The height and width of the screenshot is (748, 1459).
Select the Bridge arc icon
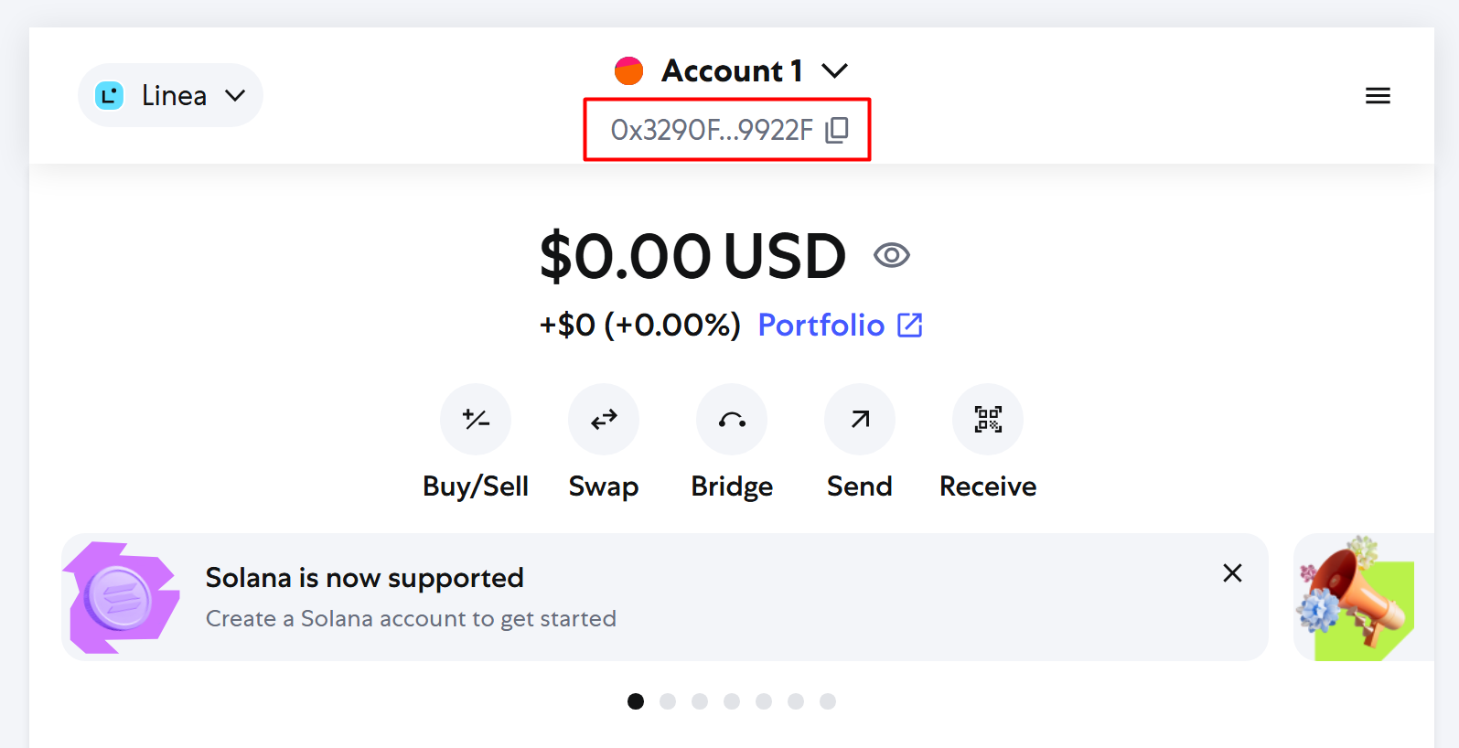click(x=732, y=419)
